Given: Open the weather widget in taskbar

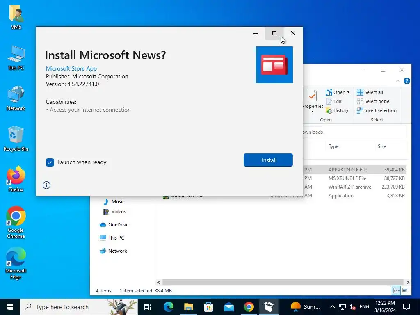Looking at the screenshot, I should (x=305, y=307).
